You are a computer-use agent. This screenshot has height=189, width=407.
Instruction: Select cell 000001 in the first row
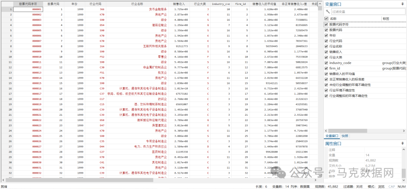[28, 9]
